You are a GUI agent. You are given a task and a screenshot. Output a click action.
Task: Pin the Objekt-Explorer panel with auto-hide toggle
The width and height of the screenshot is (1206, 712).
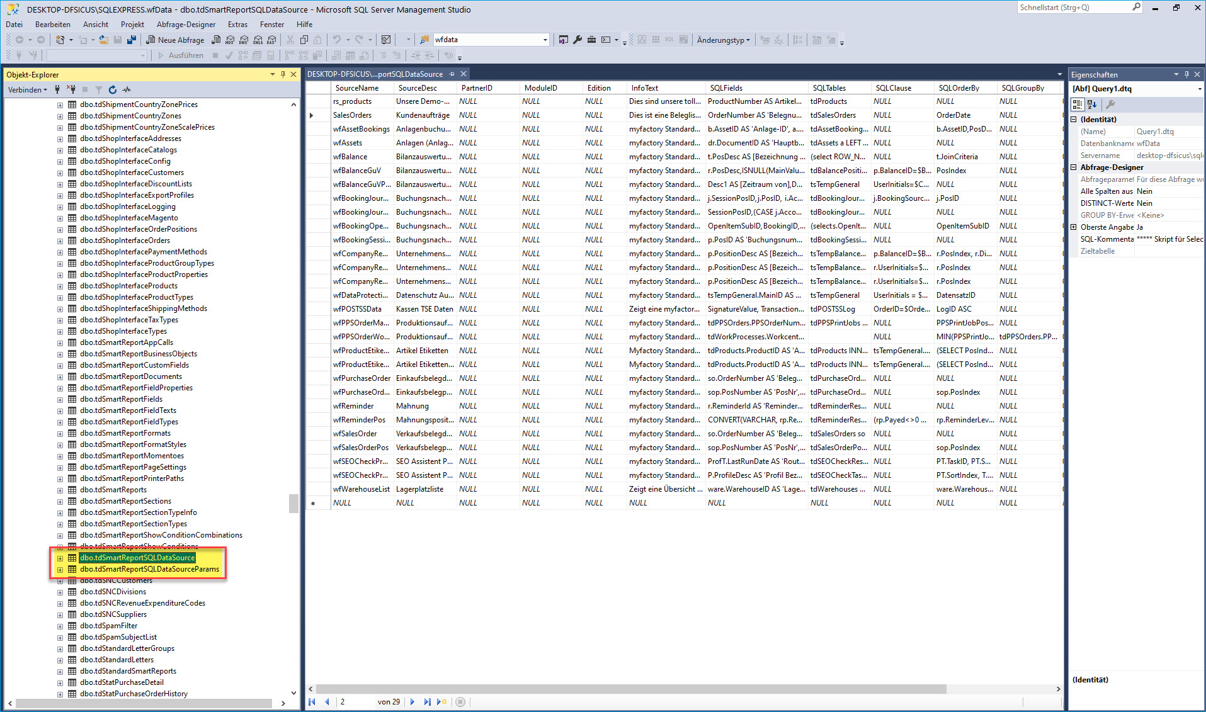(283, 74)
